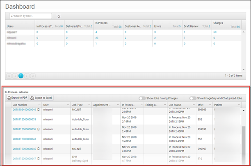Open job number 2018112000000033 link
Image resolution: width=251 pixels, height=166 pixels.
click(x=25, y=119)
